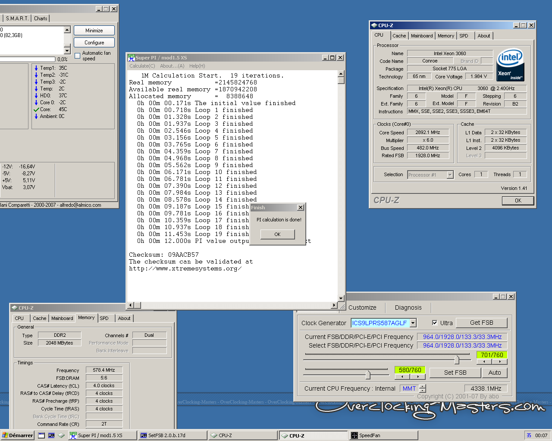Switch to Super PI / mod1.5 XS taskbar button
The height and width of the screenshot is (441, 552).
(103, 435)
